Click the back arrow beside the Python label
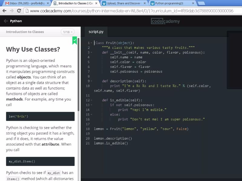The image size is (242, 181). point(6,21)
